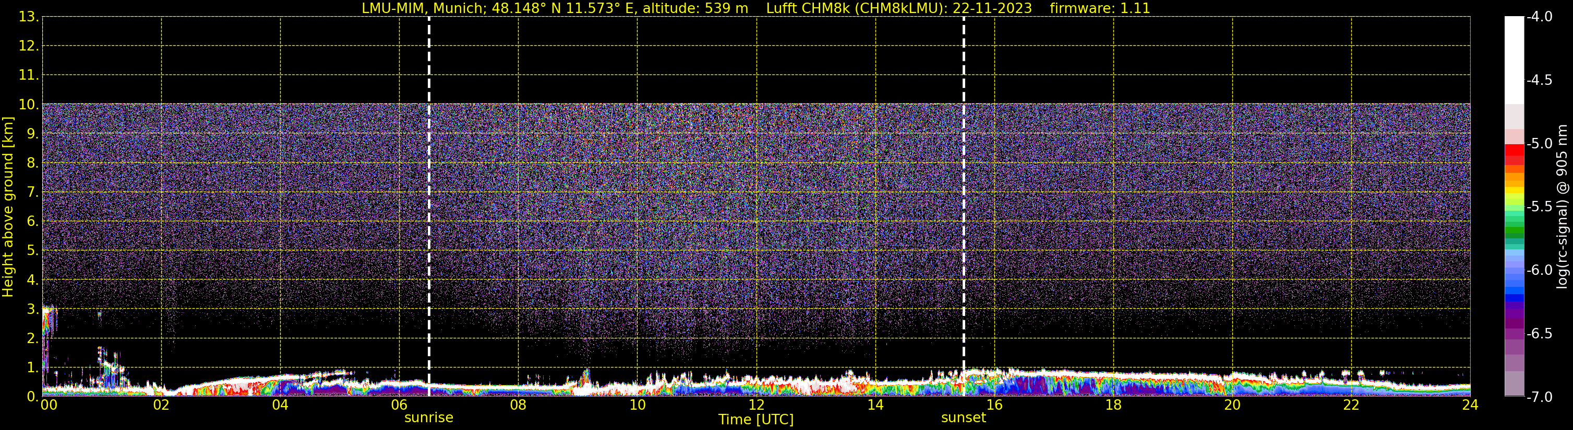
Task: Click the '-4.0' colorbar tick label
Action: [1539, 17]
